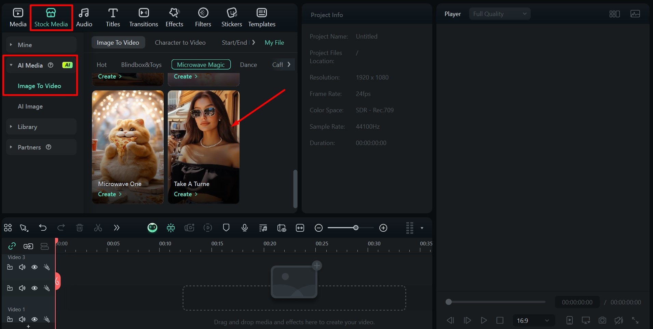Viewport: 653px width, 329px height.
Task: Show more timeline tools (>> icon)
Action: pyautogui.click(x=117, y=228)
